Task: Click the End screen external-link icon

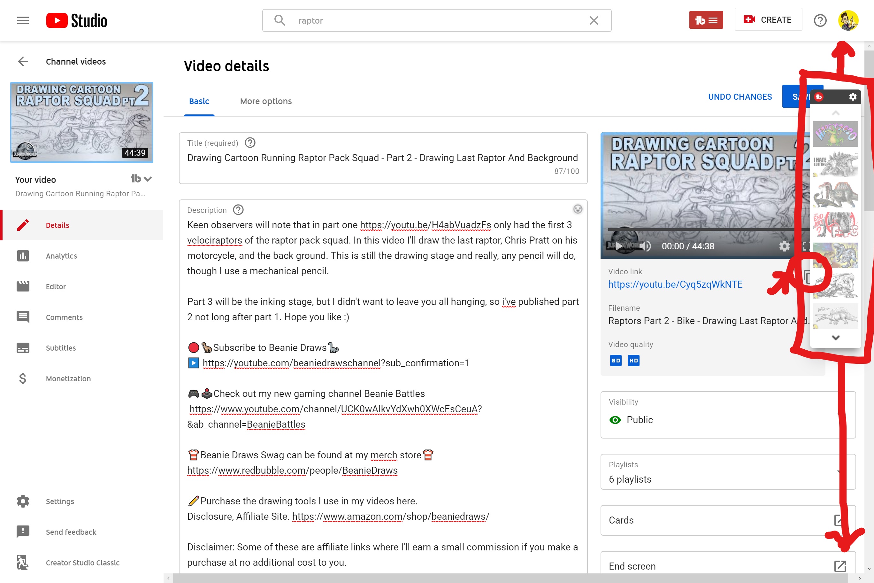Action: coord(840,566)
